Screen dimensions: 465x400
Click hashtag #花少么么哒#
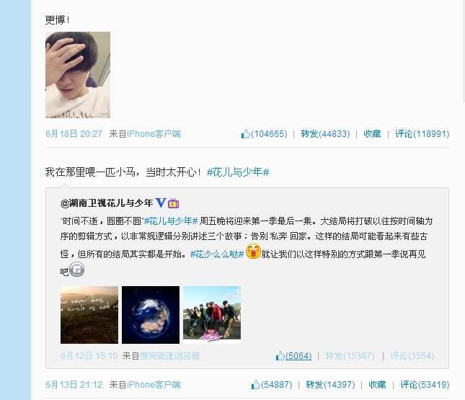(217, 254)
